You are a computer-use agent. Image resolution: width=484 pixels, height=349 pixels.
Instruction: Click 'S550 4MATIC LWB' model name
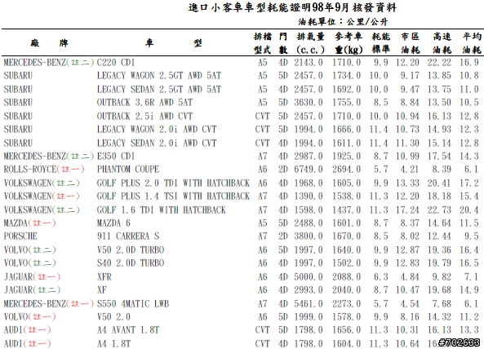pos(133,304)
